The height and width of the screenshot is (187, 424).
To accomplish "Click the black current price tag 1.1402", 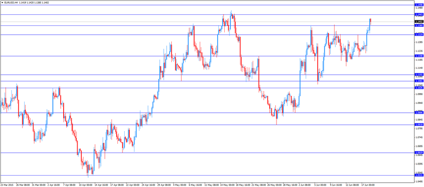I will 418,21.
